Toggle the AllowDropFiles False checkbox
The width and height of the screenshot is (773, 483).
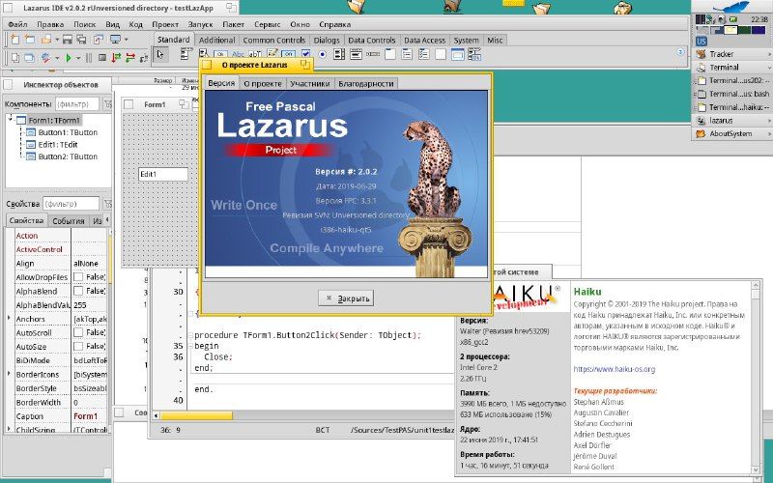coord(78,277)
